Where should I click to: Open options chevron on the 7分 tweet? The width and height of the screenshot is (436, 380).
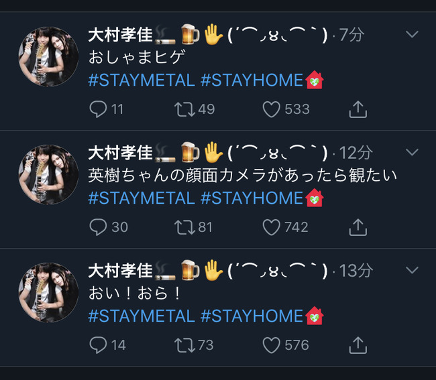point(412,34)
